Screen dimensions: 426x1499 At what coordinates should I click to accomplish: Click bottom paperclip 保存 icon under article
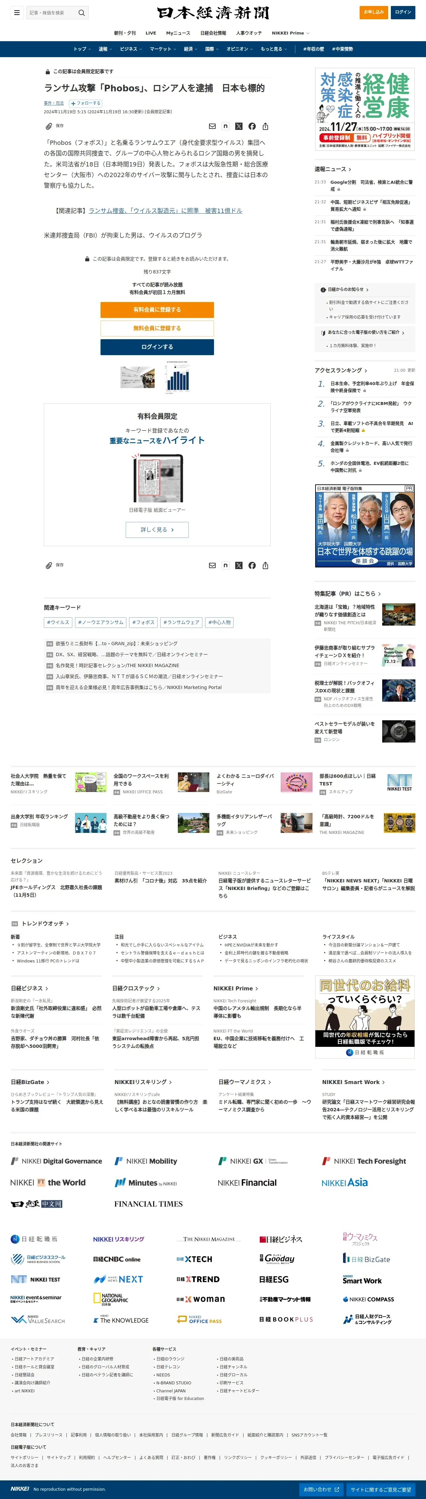point(55,565)
